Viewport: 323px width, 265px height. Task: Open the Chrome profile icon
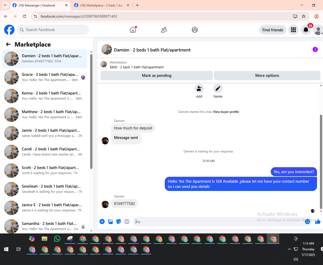[x=317, y=16]
